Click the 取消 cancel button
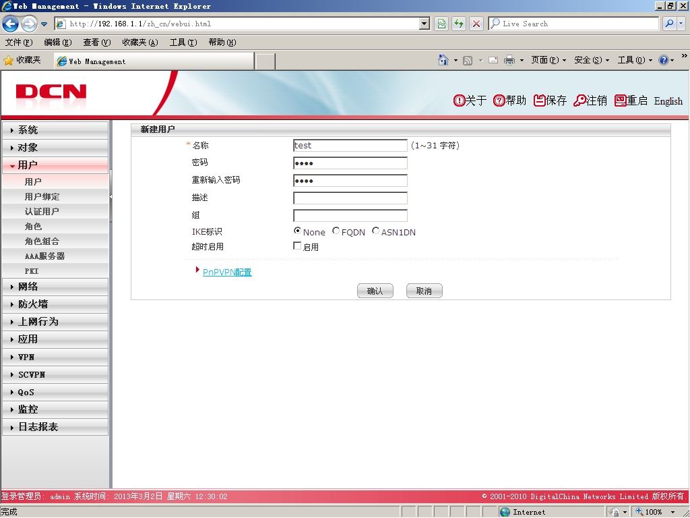 pyautogui.click(x=425, y=291)
